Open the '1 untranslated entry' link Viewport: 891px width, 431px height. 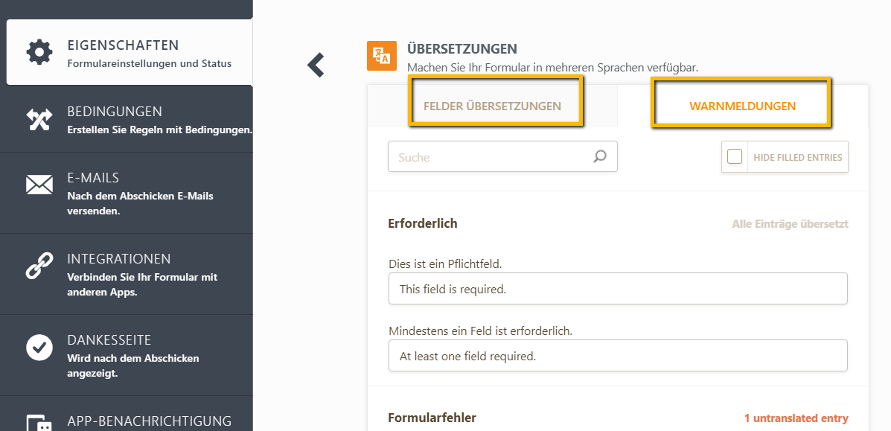(797, 418)
